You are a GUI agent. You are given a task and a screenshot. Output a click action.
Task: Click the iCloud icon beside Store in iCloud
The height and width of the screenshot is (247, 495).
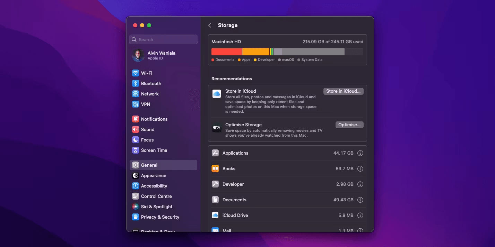217,94
